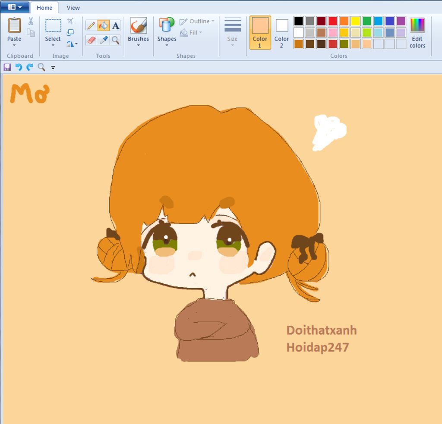Select the Color picker eyedropper tool
The width and height of the screenshot is (442, 424).
point(103,40)
